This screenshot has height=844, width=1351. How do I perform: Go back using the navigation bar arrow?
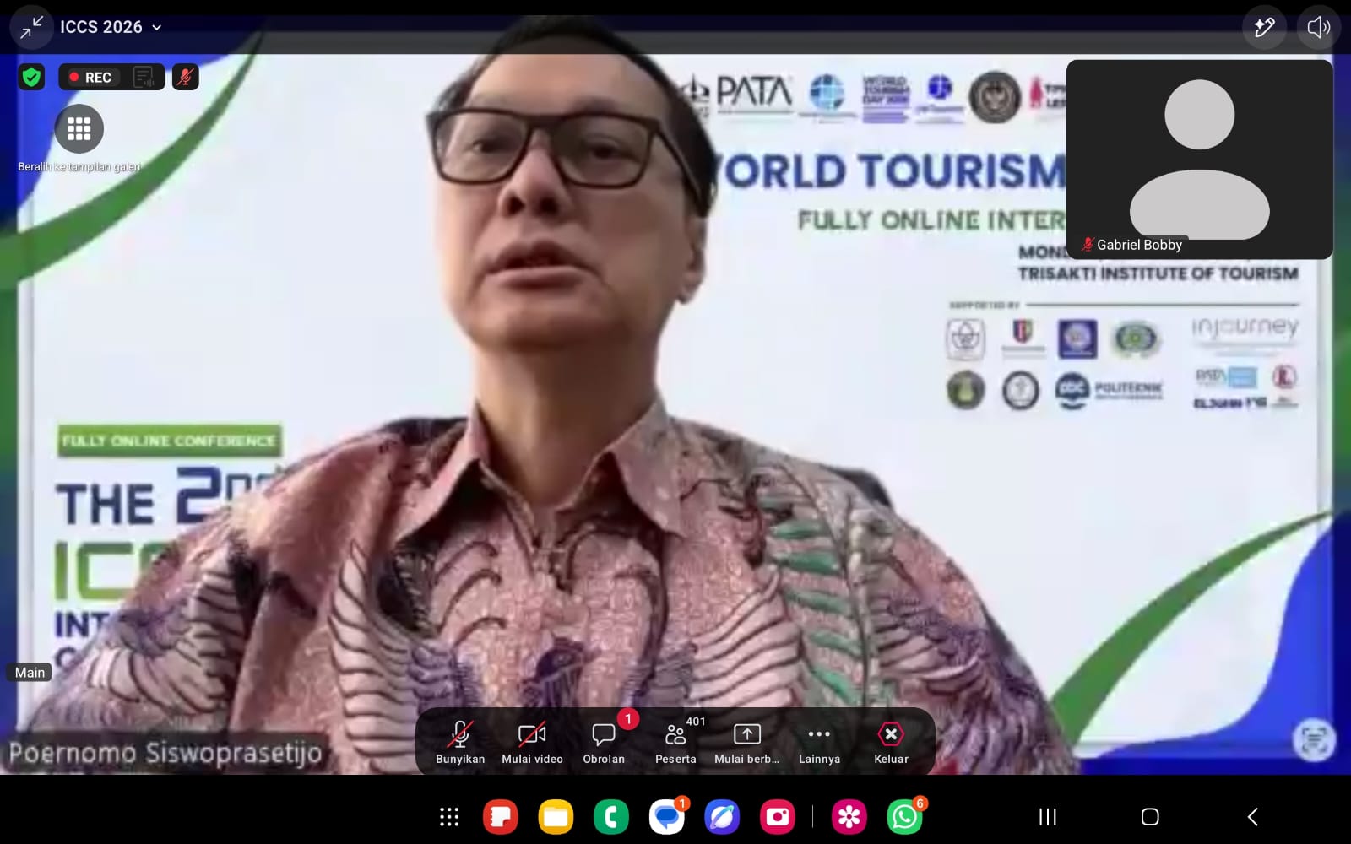1253,817
